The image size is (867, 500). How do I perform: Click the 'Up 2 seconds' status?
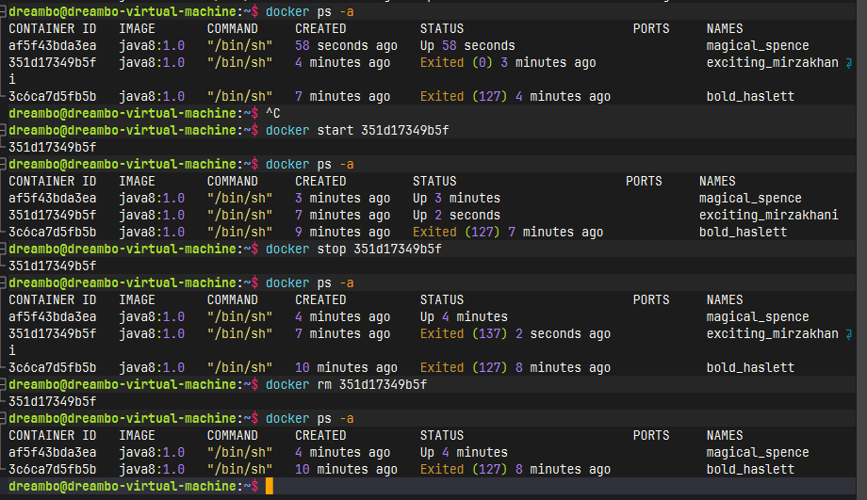click(456, 216)
